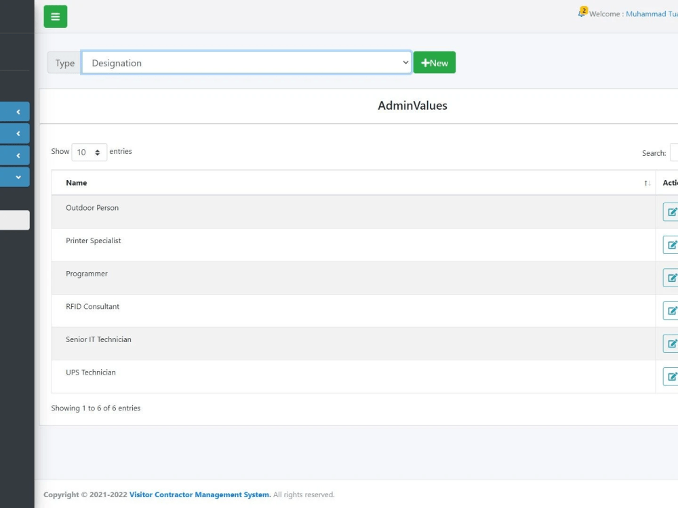Click the edit icon for UPS Technician

click(x=671, y=376)
